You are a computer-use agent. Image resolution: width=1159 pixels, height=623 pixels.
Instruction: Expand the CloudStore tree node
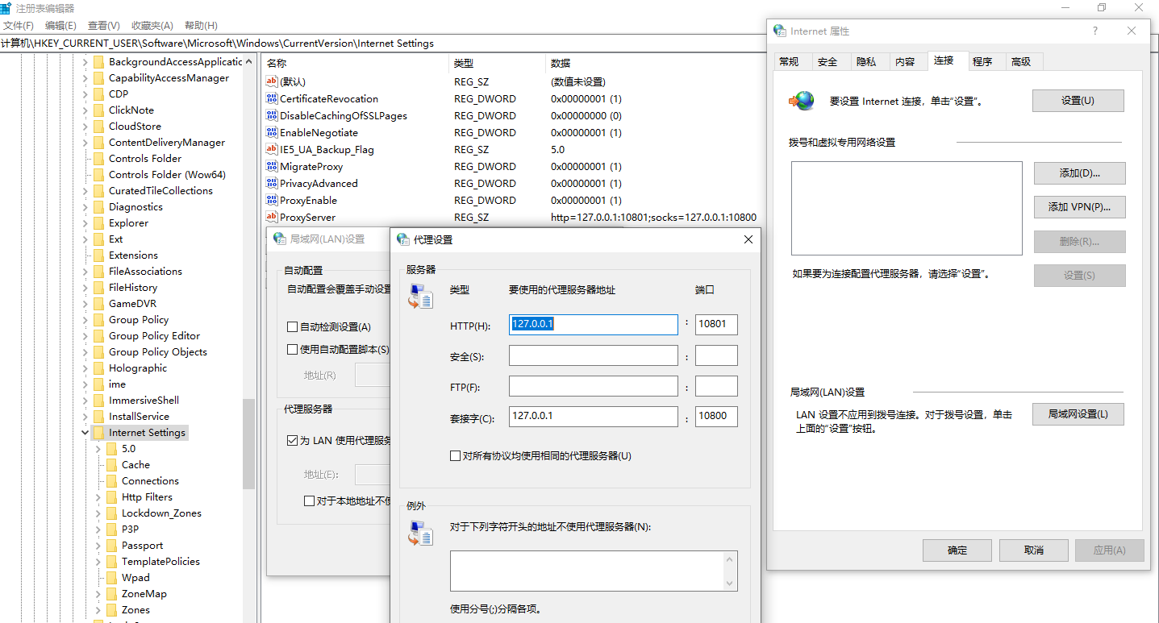pyautogui.click(x=86, y=127)
